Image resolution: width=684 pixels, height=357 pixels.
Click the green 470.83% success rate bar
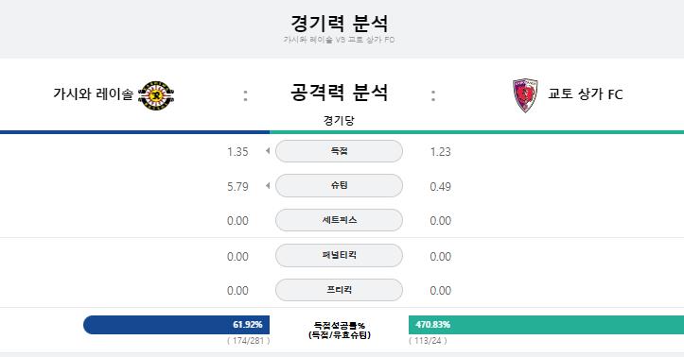pos(546,325)
